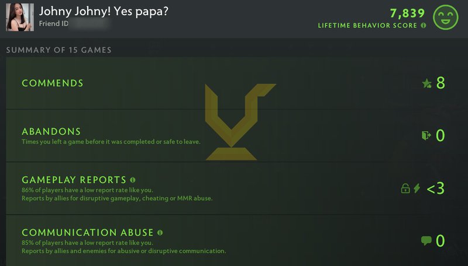Open info tooltip next to Gameplay Reports
Image resolution: width=468 pixels, height=266 pixels.
coord(133,180)
